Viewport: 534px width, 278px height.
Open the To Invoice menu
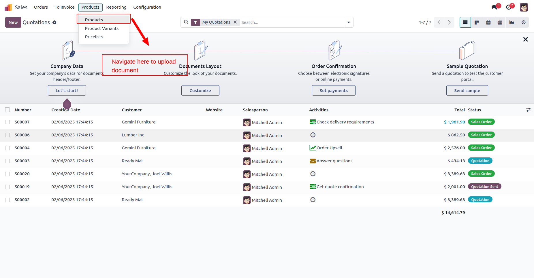65,7
